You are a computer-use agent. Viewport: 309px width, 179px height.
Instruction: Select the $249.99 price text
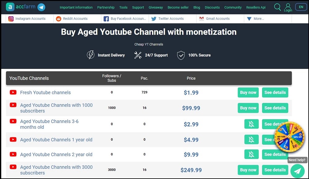[191, 170]
